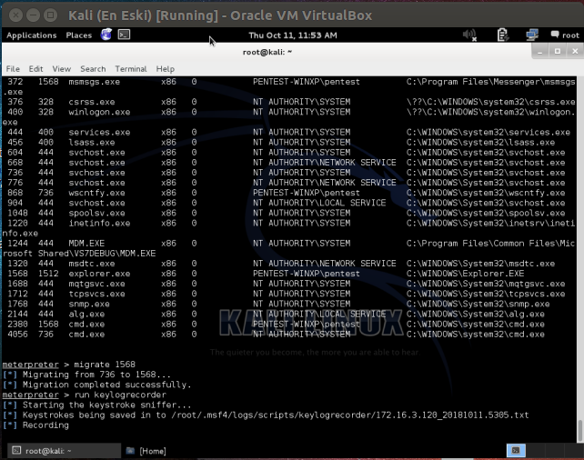The height and width of the screenshot is (460, 584).
Task: Click the csrss.exe process name
Action: coord(91,102)
